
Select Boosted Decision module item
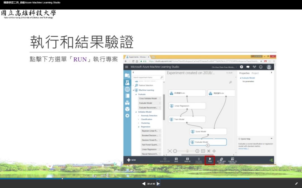click(x=151, y=135)
